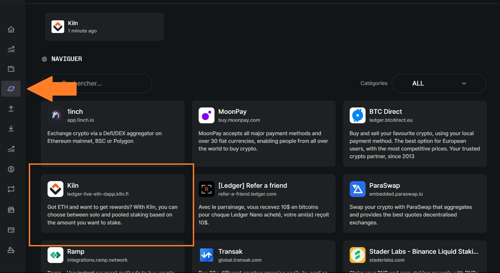
Task: Click the embedded.paraswap.io address text
Action: click(x=396, y=194)
